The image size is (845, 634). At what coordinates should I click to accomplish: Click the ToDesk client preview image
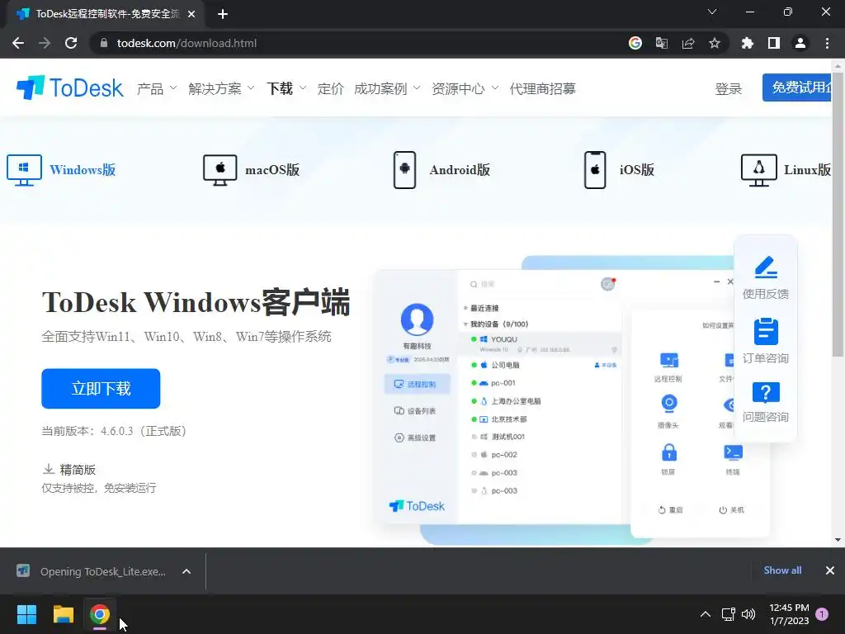click(x=574, y=399)
